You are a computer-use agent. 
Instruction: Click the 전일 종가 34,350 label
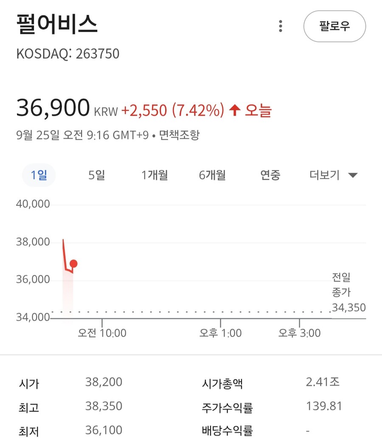tap(348, 293)
